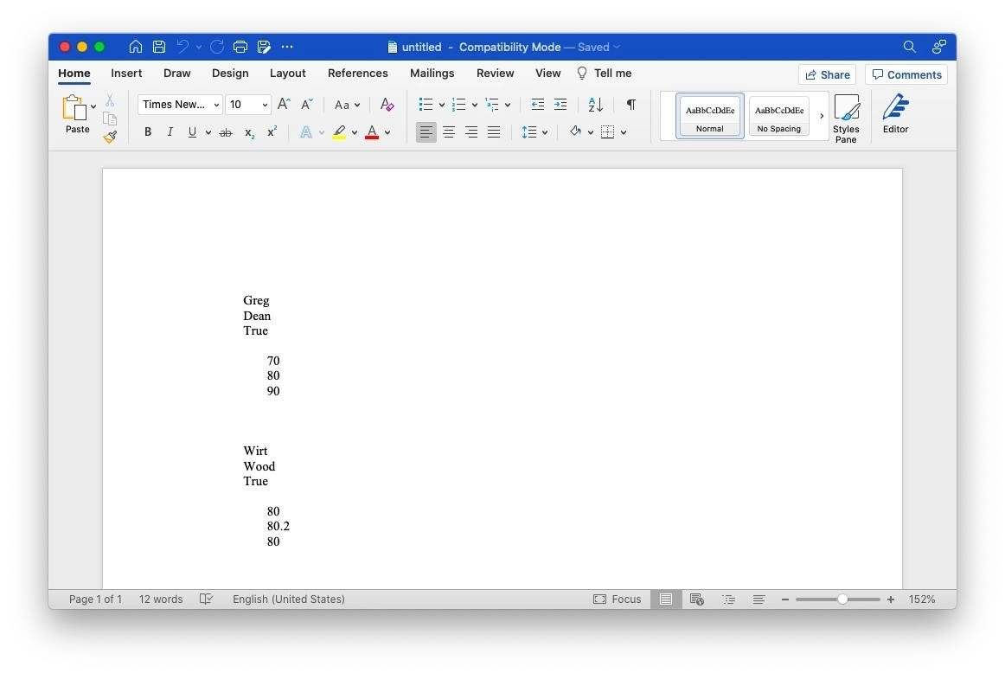The height and width of the screenshot is (673, 1005).
Task: Increase paragraph indent
Action: point(560,105)
